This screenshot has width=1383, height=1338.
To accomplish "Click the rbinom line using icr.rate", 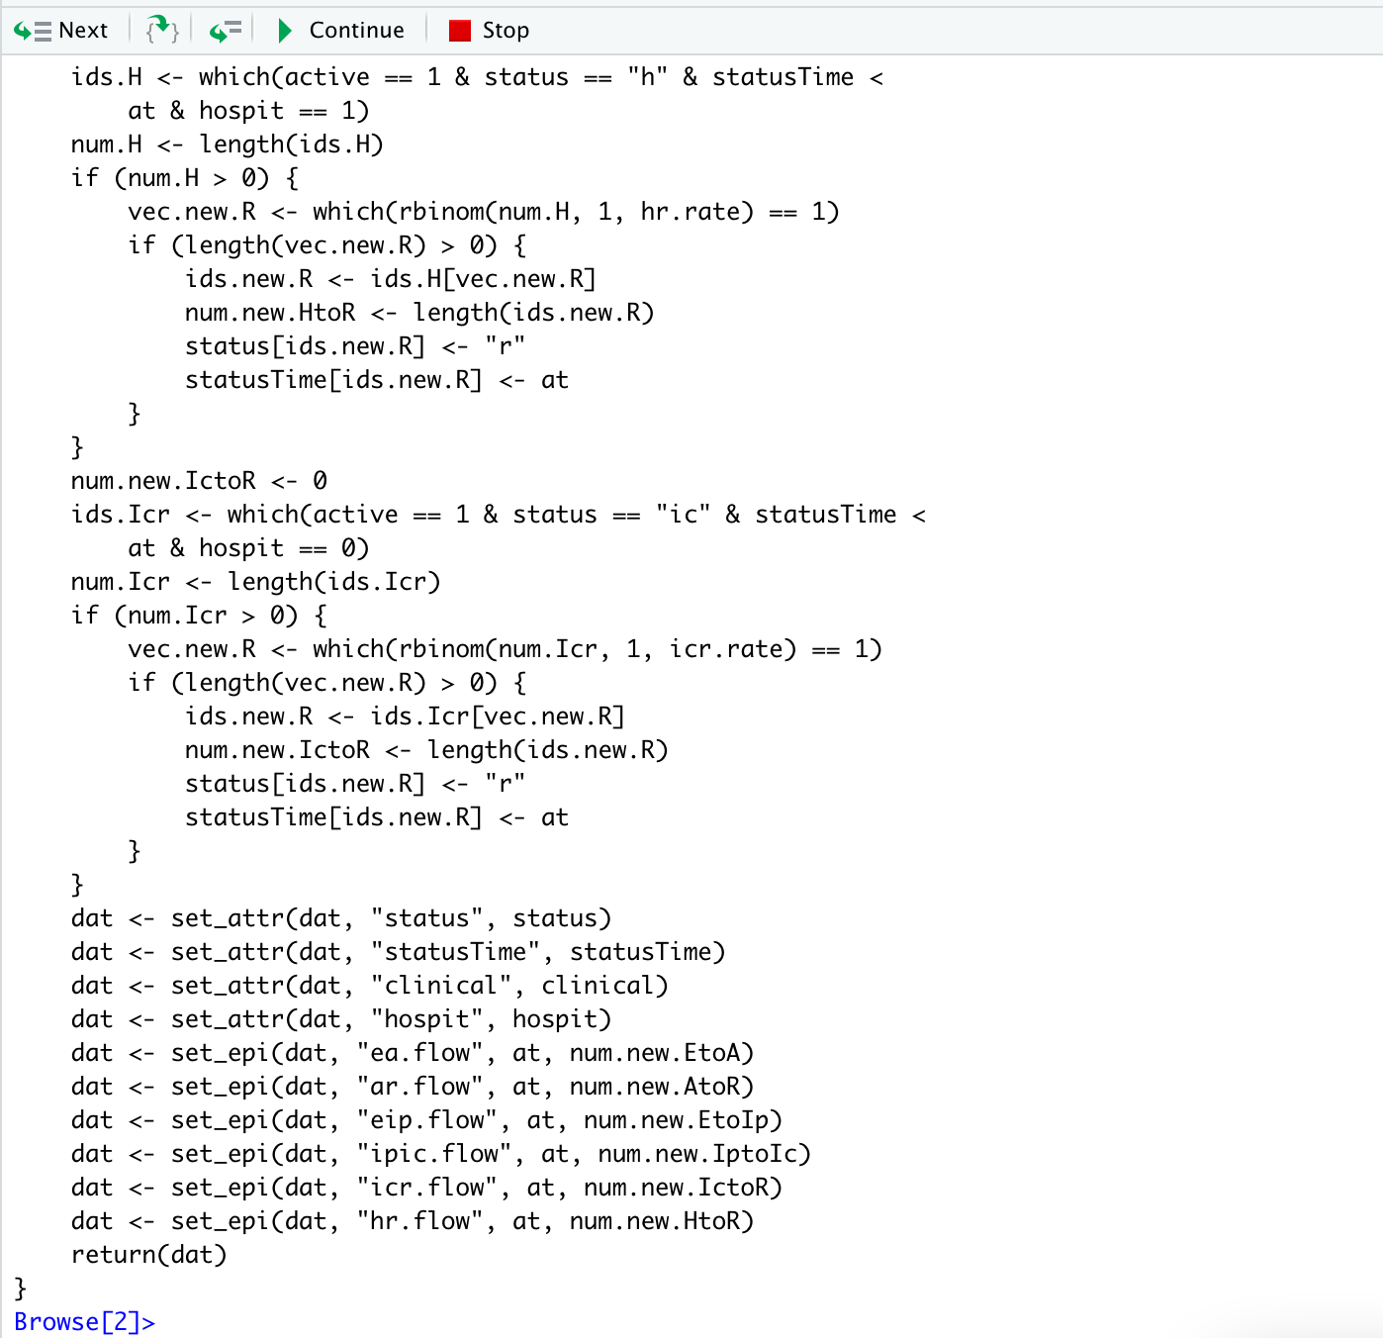I will click(505, 649).
